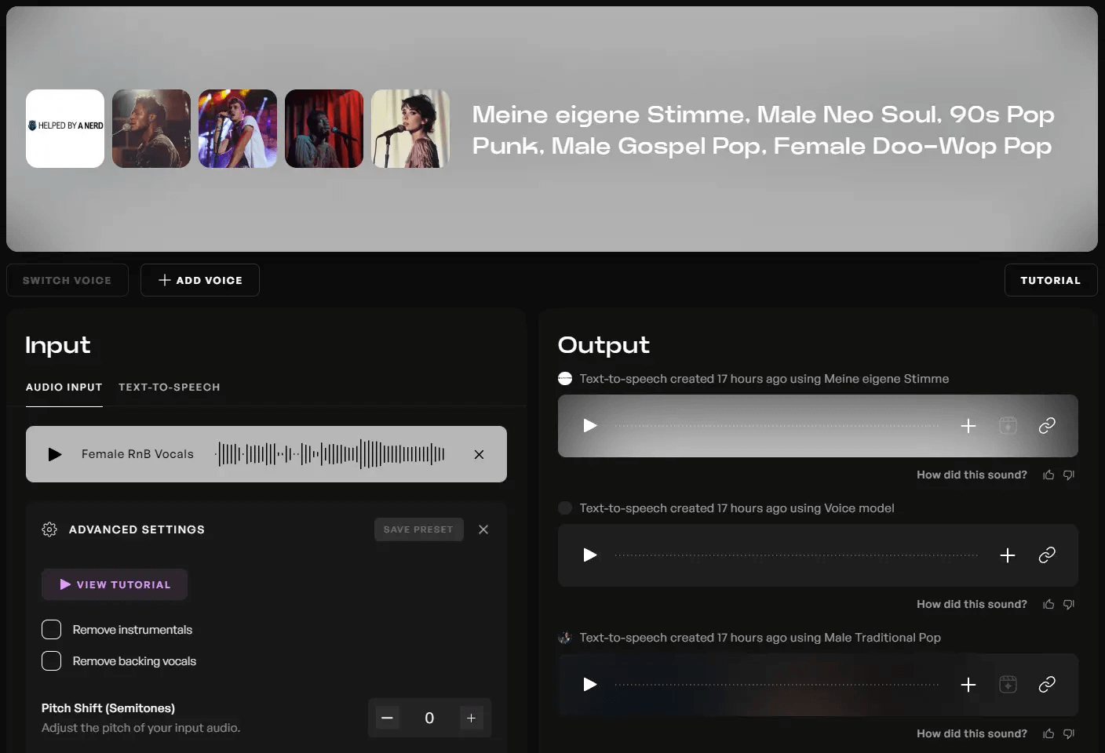The height and width of the screenshot is (753, 1105).
Task: Open the Tutorial button at top right
Action: (1050, 280)
